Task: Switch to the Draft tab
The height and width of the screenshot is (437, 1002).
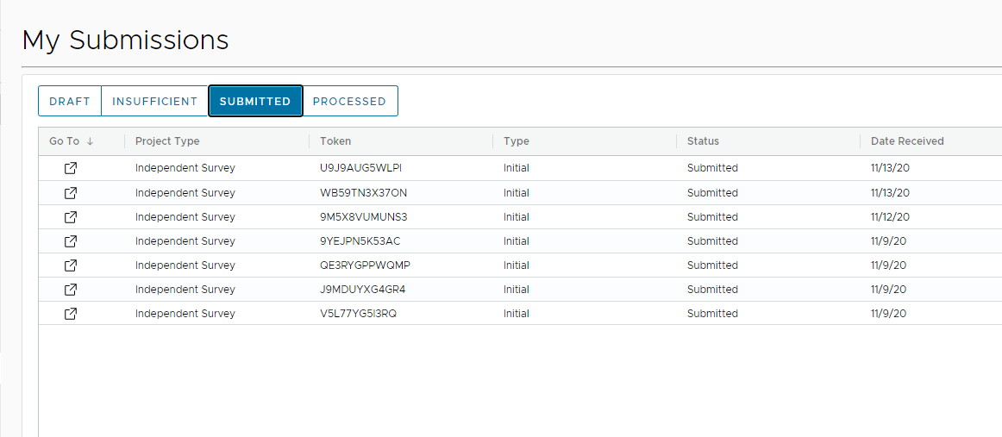Action: [x=70, y=101]
